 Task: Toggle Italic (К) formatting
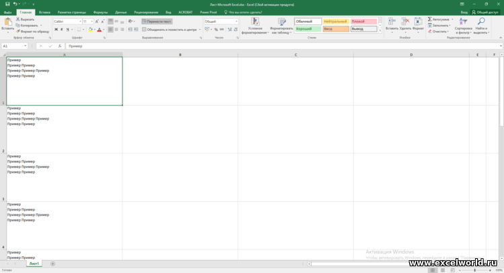(x=62, y=30)
